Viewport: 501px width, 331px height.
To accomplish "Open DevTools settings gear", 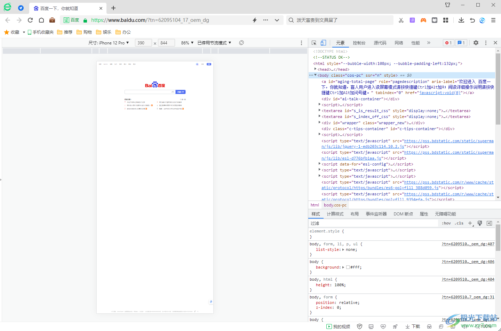I will pyautogui.click(x=476, y=43).
